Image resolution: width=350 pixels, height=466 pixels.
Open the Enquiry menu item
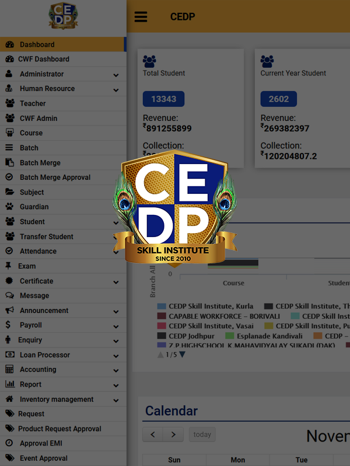[63, 340]
